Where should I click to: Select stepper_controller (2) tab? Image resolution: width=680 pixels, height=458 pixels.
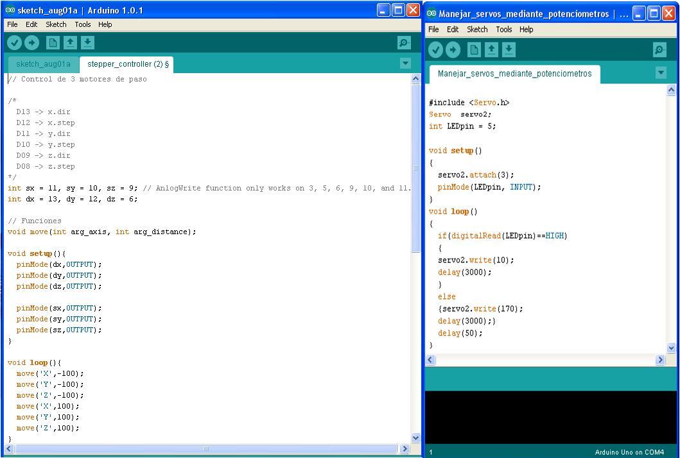(x=128, y=64)
